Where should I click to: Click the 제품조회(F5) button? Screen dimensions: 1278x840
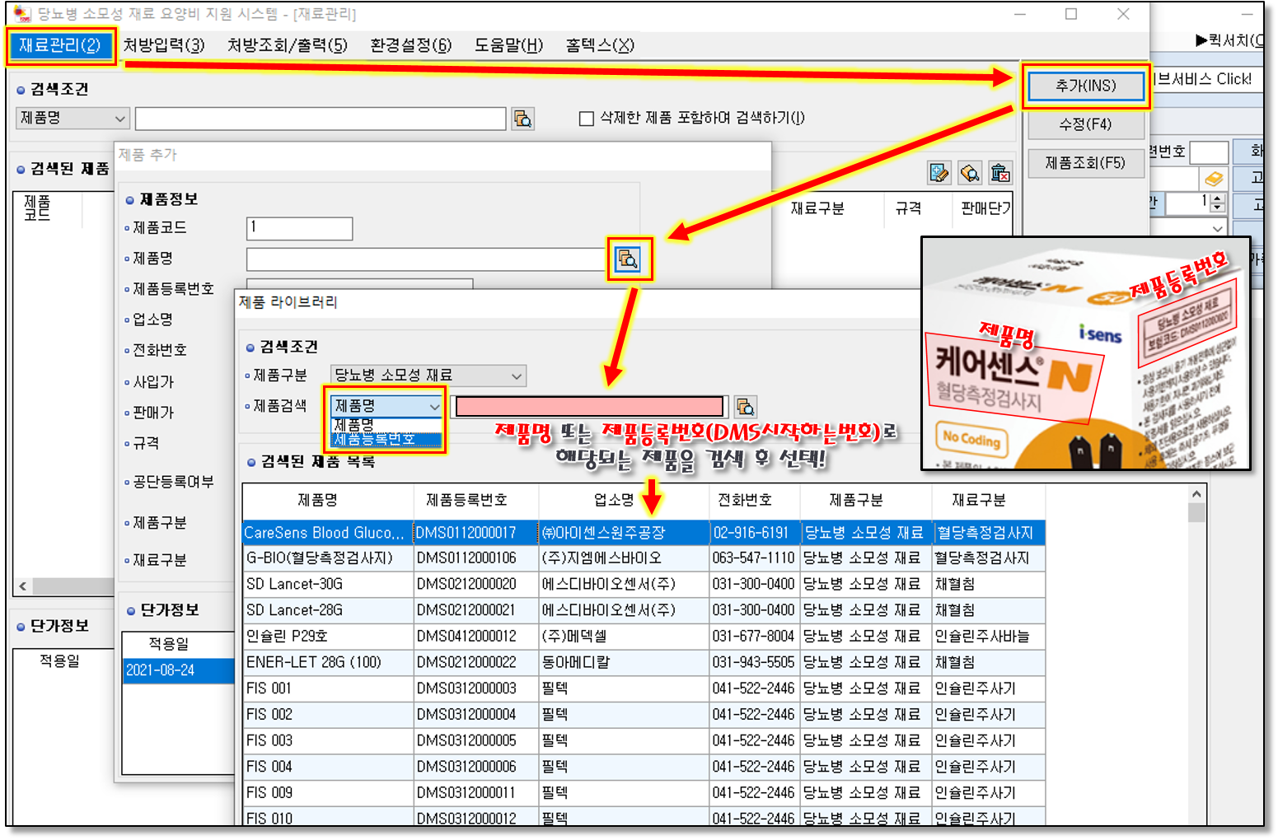click(x=1085, y=163)
